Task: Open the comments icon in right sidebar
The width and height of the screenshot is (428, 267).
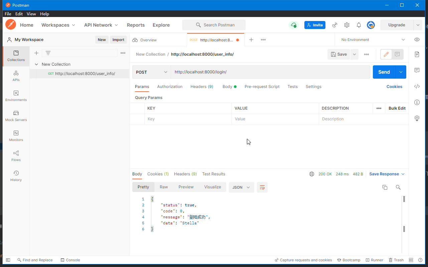Action: pos(417,70)
